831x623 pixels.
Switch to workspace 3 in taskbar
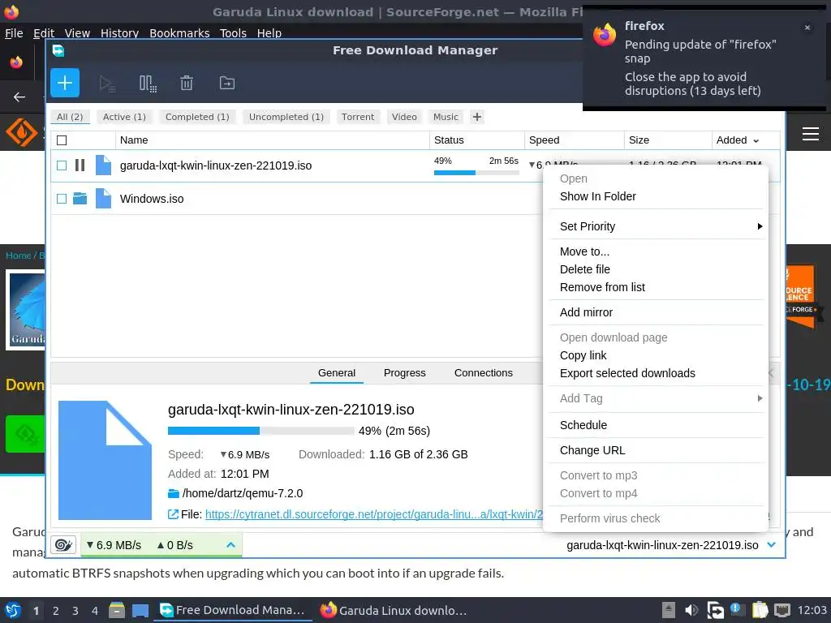(x=75, y=610)
